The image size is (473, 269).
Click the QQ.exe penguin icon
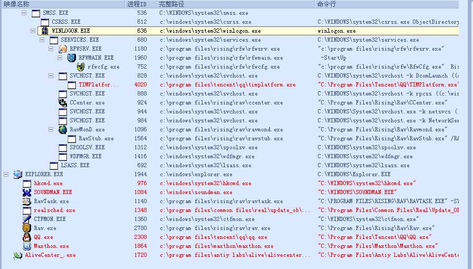point(27,237)
